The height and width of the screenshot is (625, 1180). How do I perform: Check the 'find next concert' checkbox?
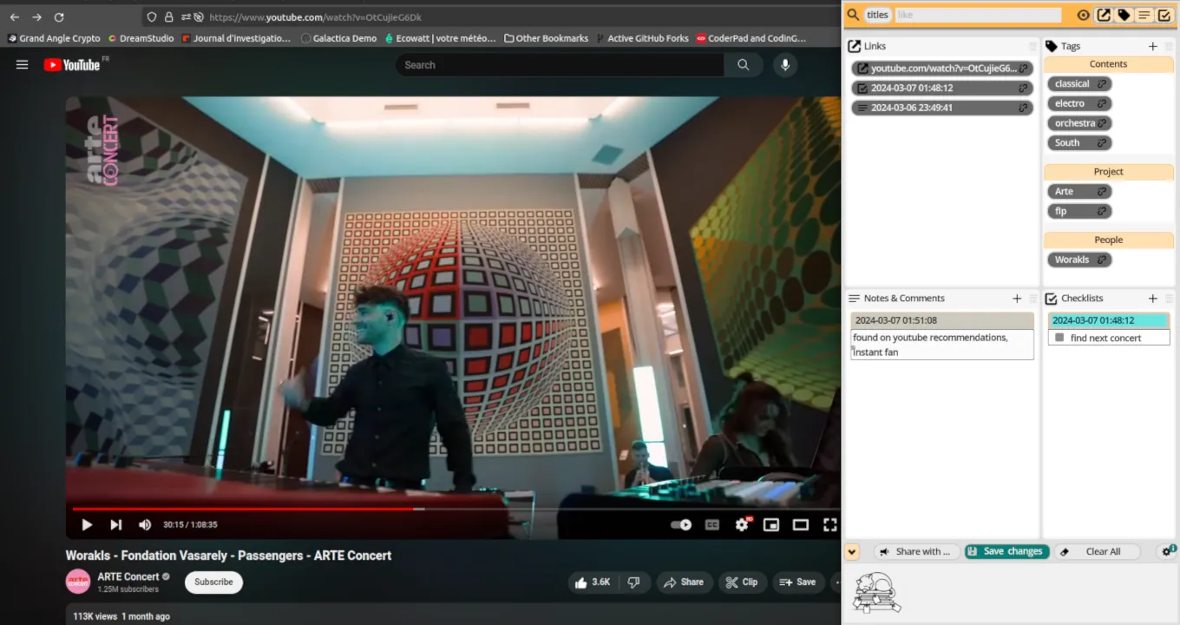pos(1059,338)
